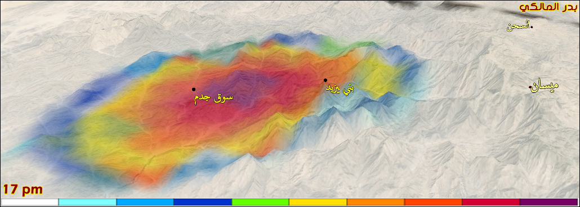Click the سوق جدم location dot

click(194, 89)
